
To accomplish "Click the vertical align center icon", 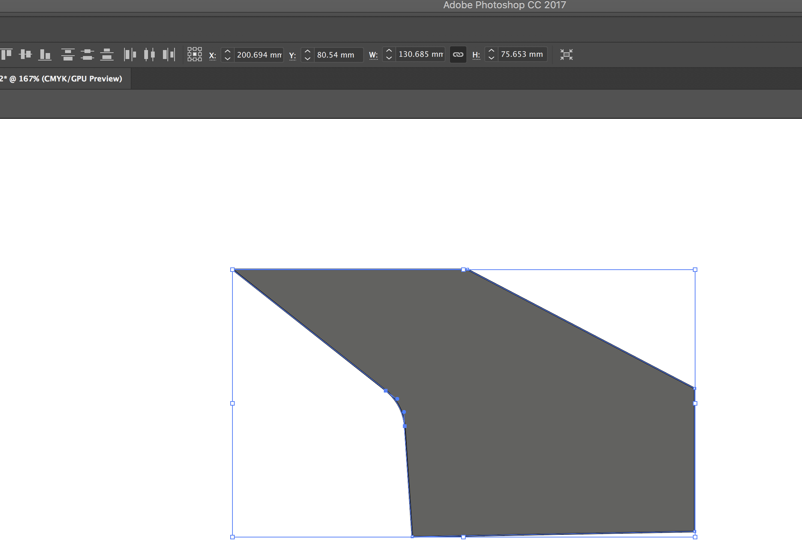I will [x=25, y=55].
